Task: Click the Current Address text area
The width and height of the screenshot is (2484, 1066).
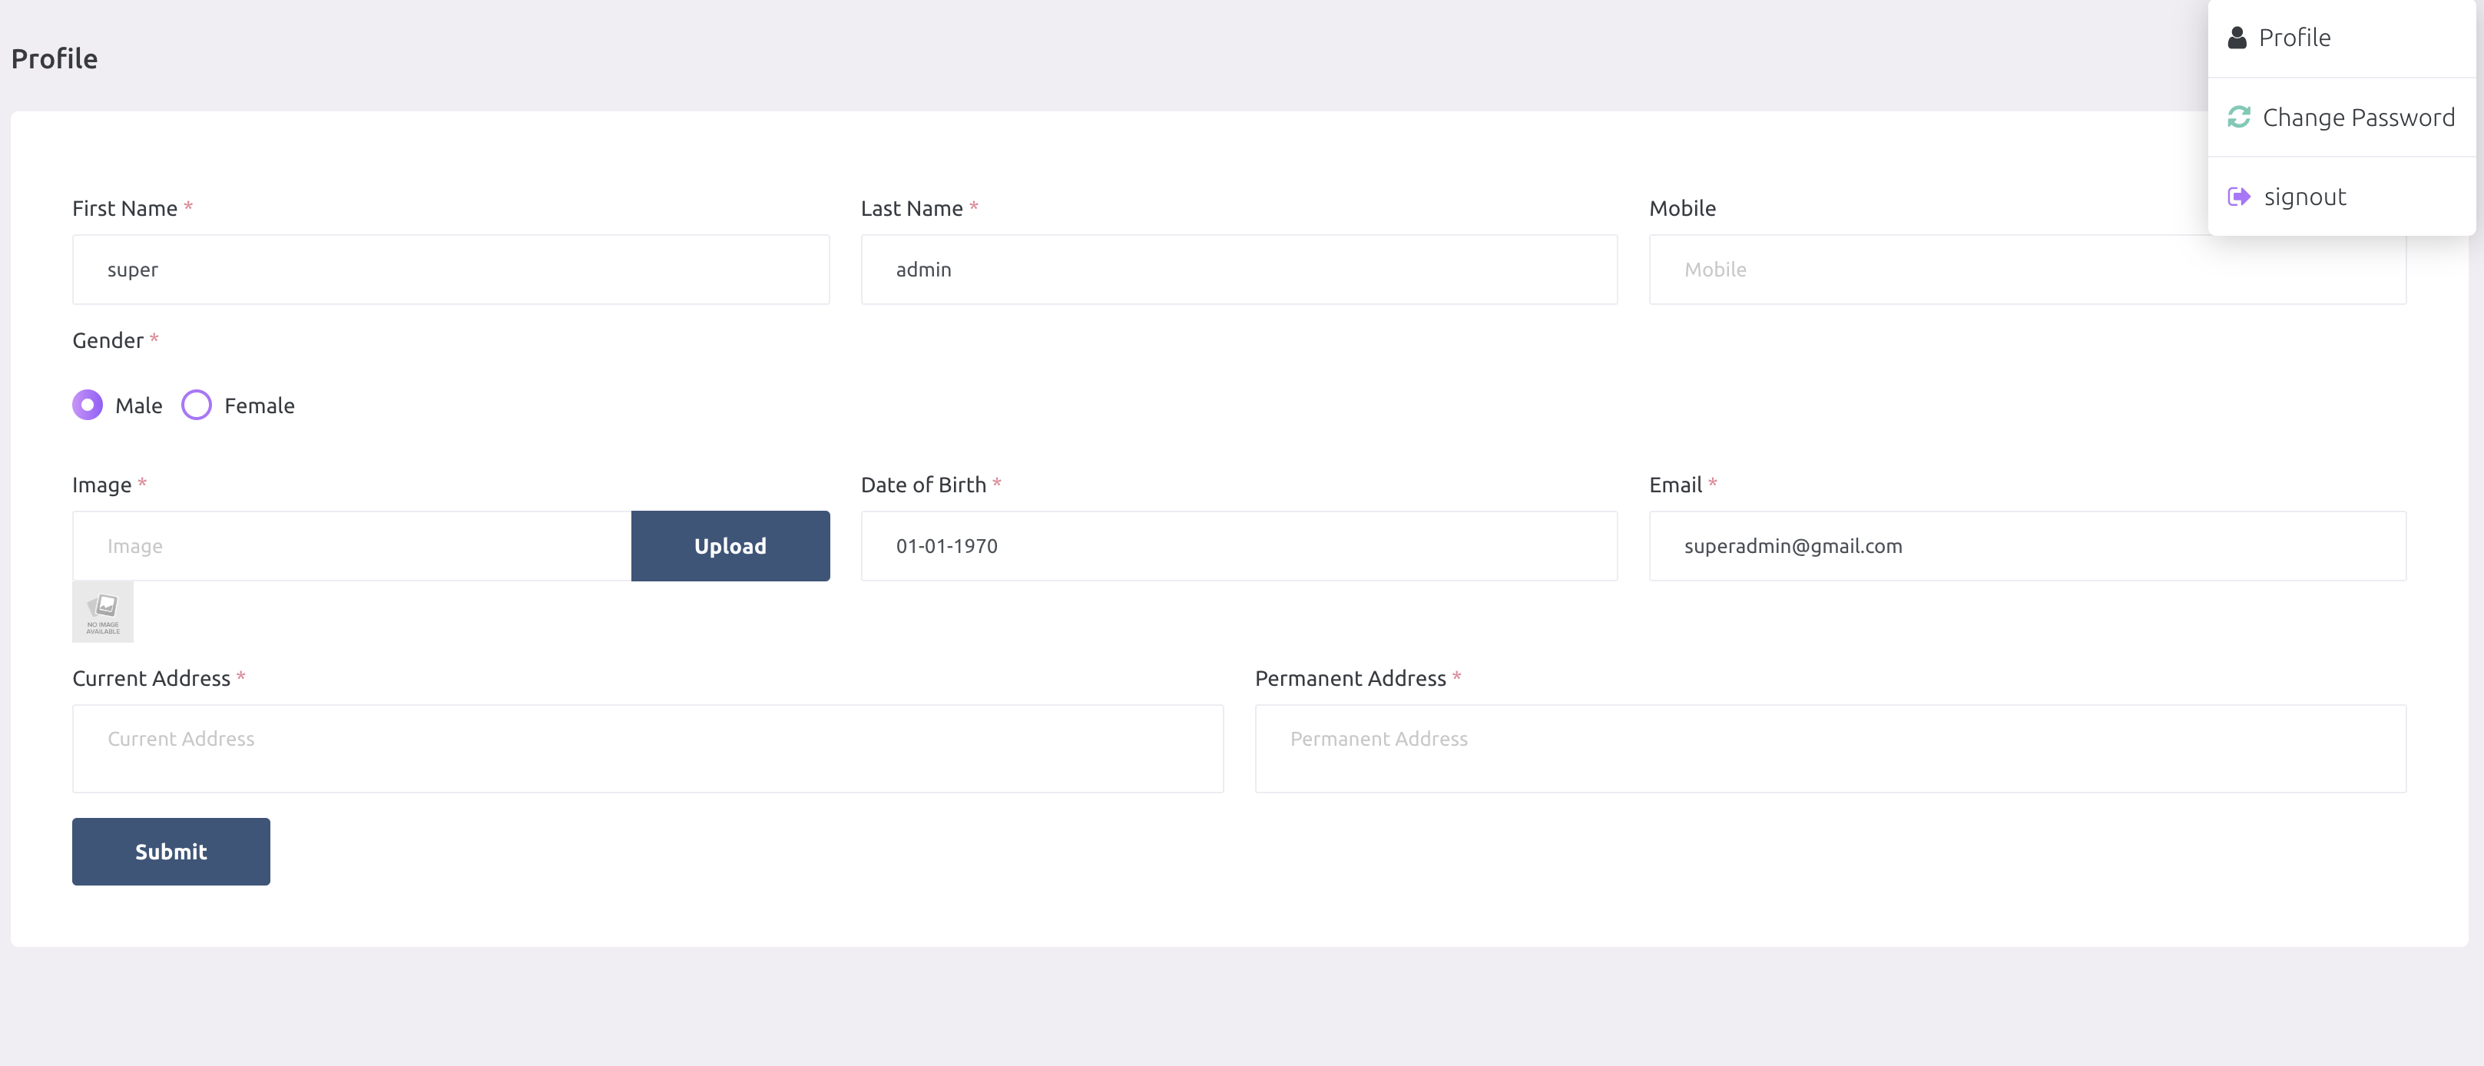Action: pyautogui.click(x=647, y=749)
